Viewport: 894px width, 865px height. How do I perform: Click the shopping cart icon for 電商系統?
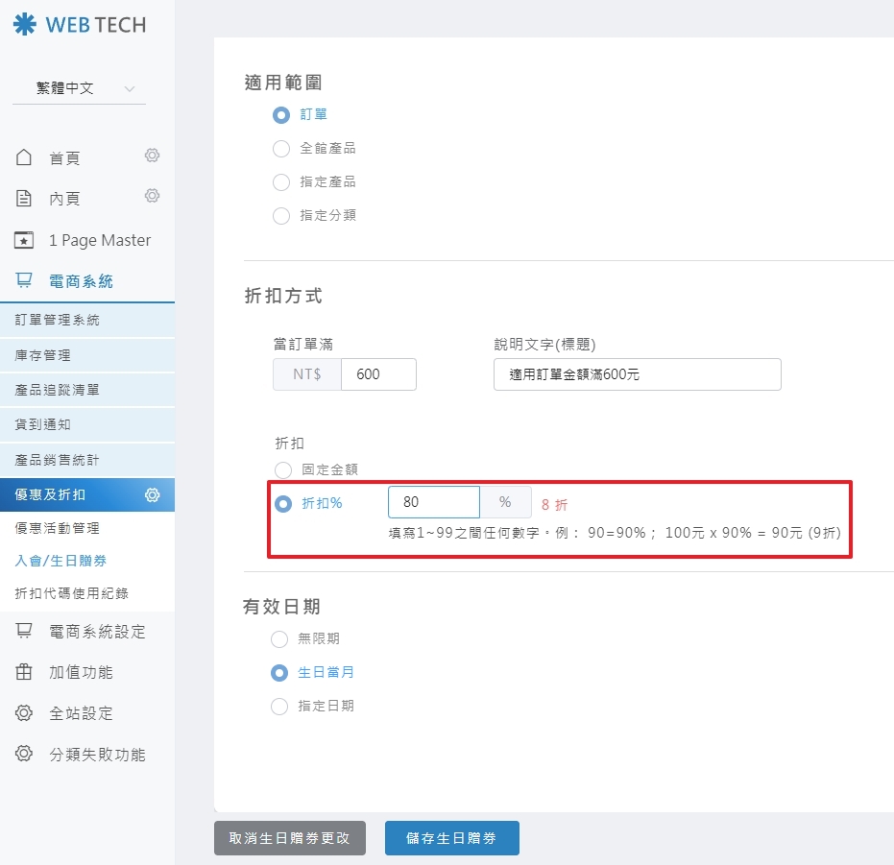point(25,280)
